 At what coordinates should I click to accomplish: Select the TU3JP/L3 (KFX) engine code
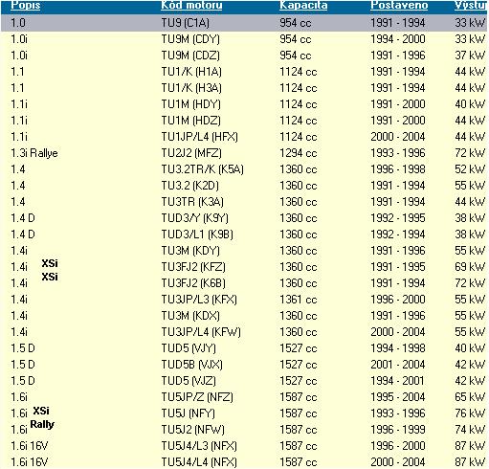click(199, 300)
